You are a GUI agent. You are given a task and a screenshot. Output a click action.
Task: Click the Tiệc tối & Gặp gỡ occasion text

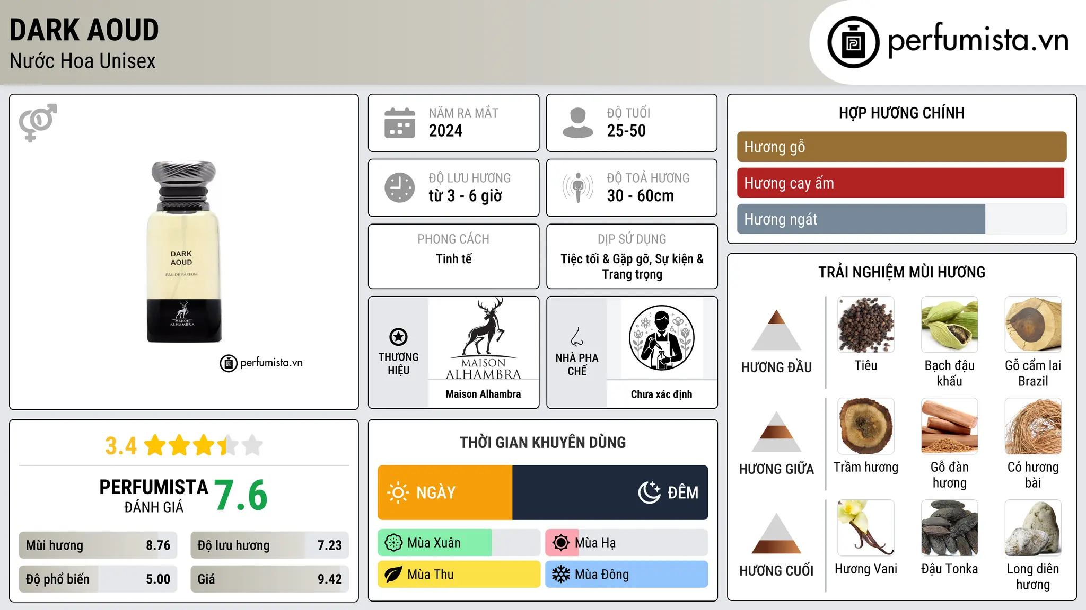(x=632, y=266)
